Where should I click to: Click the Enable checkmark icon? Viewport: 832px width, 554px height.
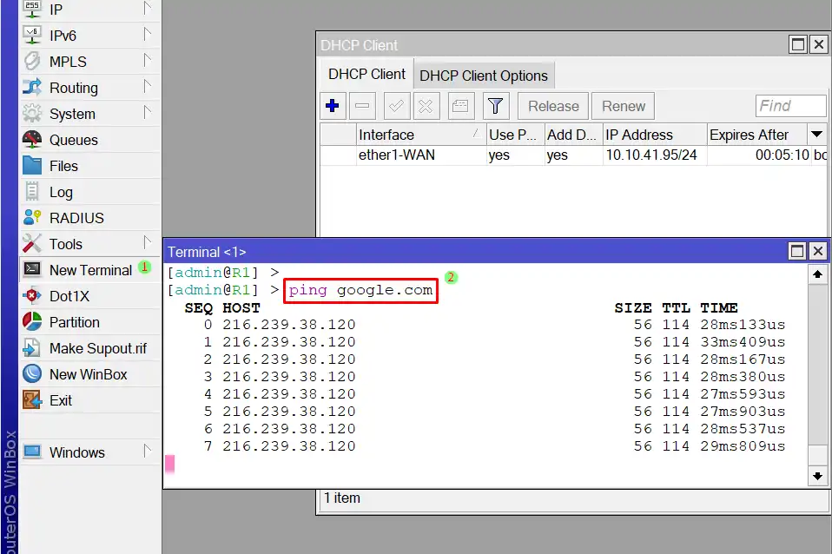(x=395, y=106)
